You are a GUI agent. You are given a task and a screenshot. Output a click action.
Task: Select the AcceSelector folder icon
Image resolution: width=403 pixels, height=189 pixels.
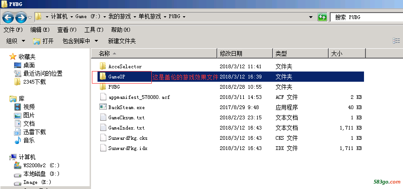click(x=103, y=66)
